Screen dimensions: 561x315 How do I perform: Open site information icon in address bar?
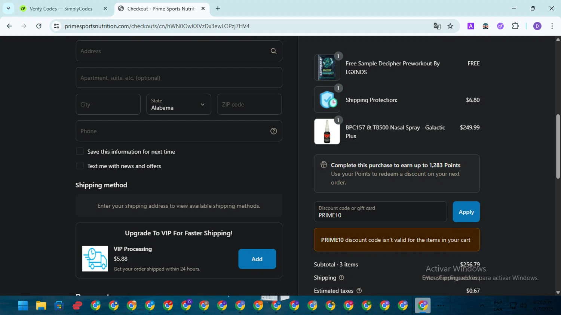coord(56,26)
